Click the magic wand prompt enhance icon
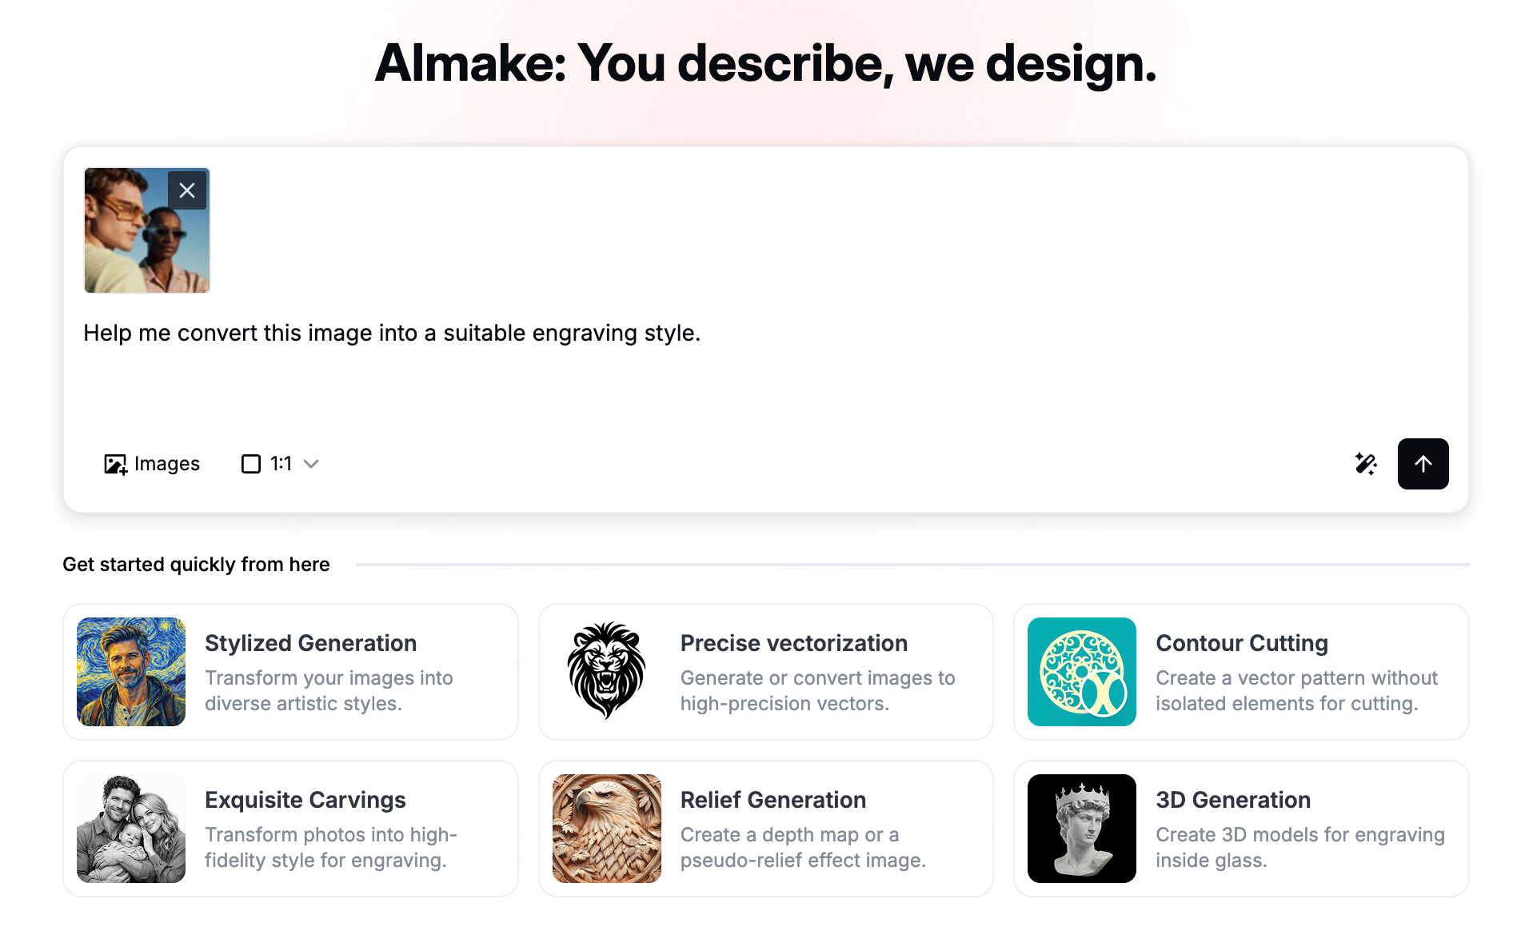This screenshot has width=1529, height=939. pyautogui.click(x=1366, y=464)
